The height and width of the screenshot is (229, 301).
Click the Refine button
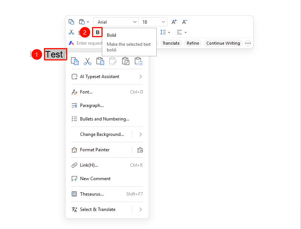pyautogui.click(x=193, y=43)
